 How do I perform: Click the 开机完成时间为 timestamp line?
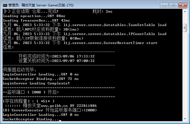56,56
